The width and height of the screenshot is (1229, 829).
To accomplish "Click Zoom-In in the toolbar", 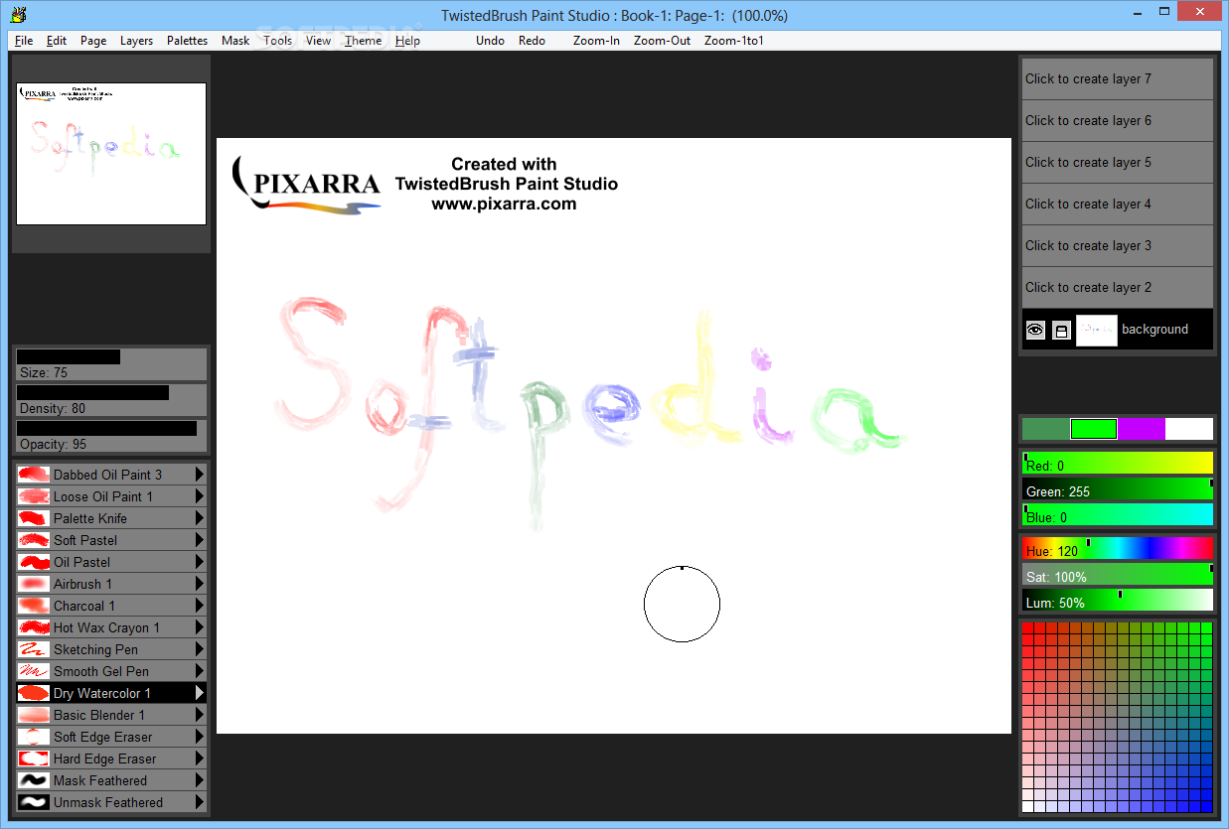I will 596,41.
